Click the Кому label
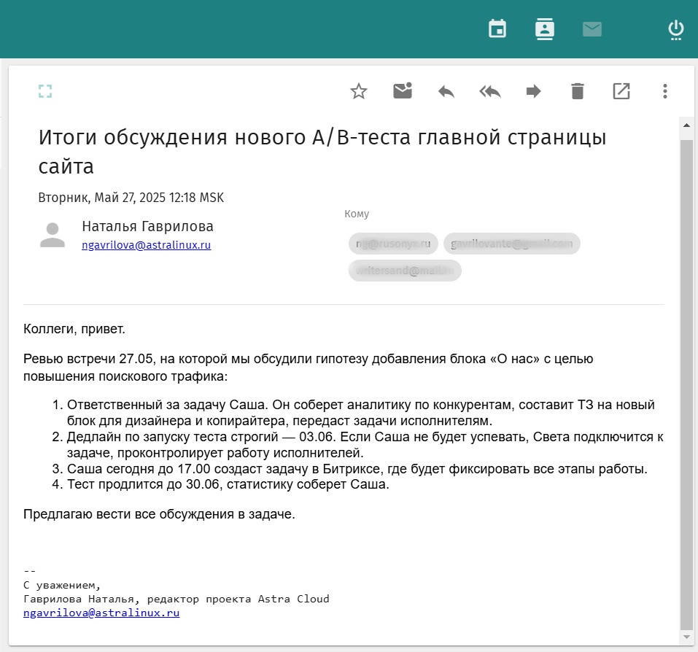 [357, 214]
